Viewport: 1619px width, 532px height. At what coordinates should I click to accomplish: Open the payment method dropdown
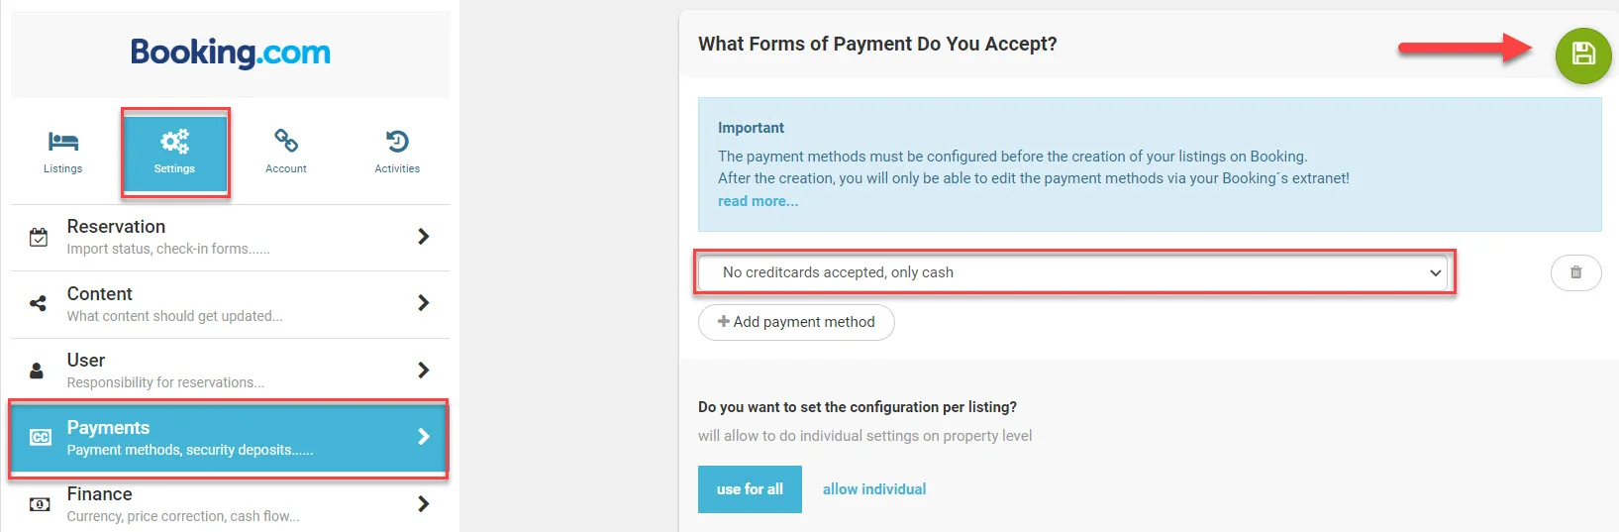point(1073,272)
